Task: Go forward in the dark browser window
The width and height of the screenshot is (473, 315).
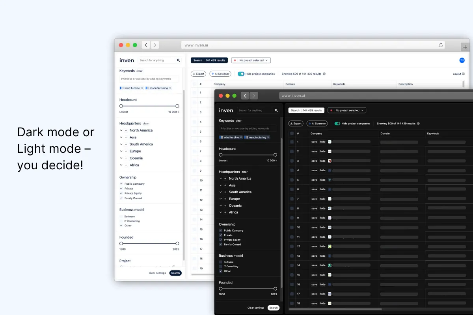Action: [x=254, y=96]
